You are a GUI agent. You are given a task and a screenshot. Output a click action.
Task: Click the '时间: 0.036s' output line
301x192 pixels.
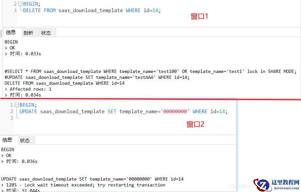click(x=19, y=161)
